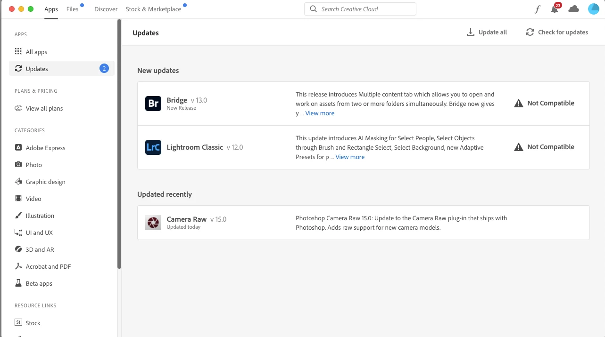Open View more link for Bridge

coord(320,113)
